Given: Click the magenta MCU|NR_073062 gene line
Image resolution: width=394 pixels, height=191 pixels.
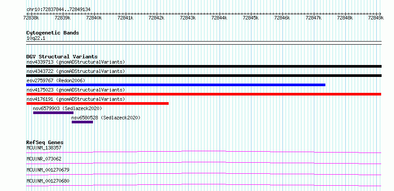Looking at the screenshot, I should [x=204, y=163].
